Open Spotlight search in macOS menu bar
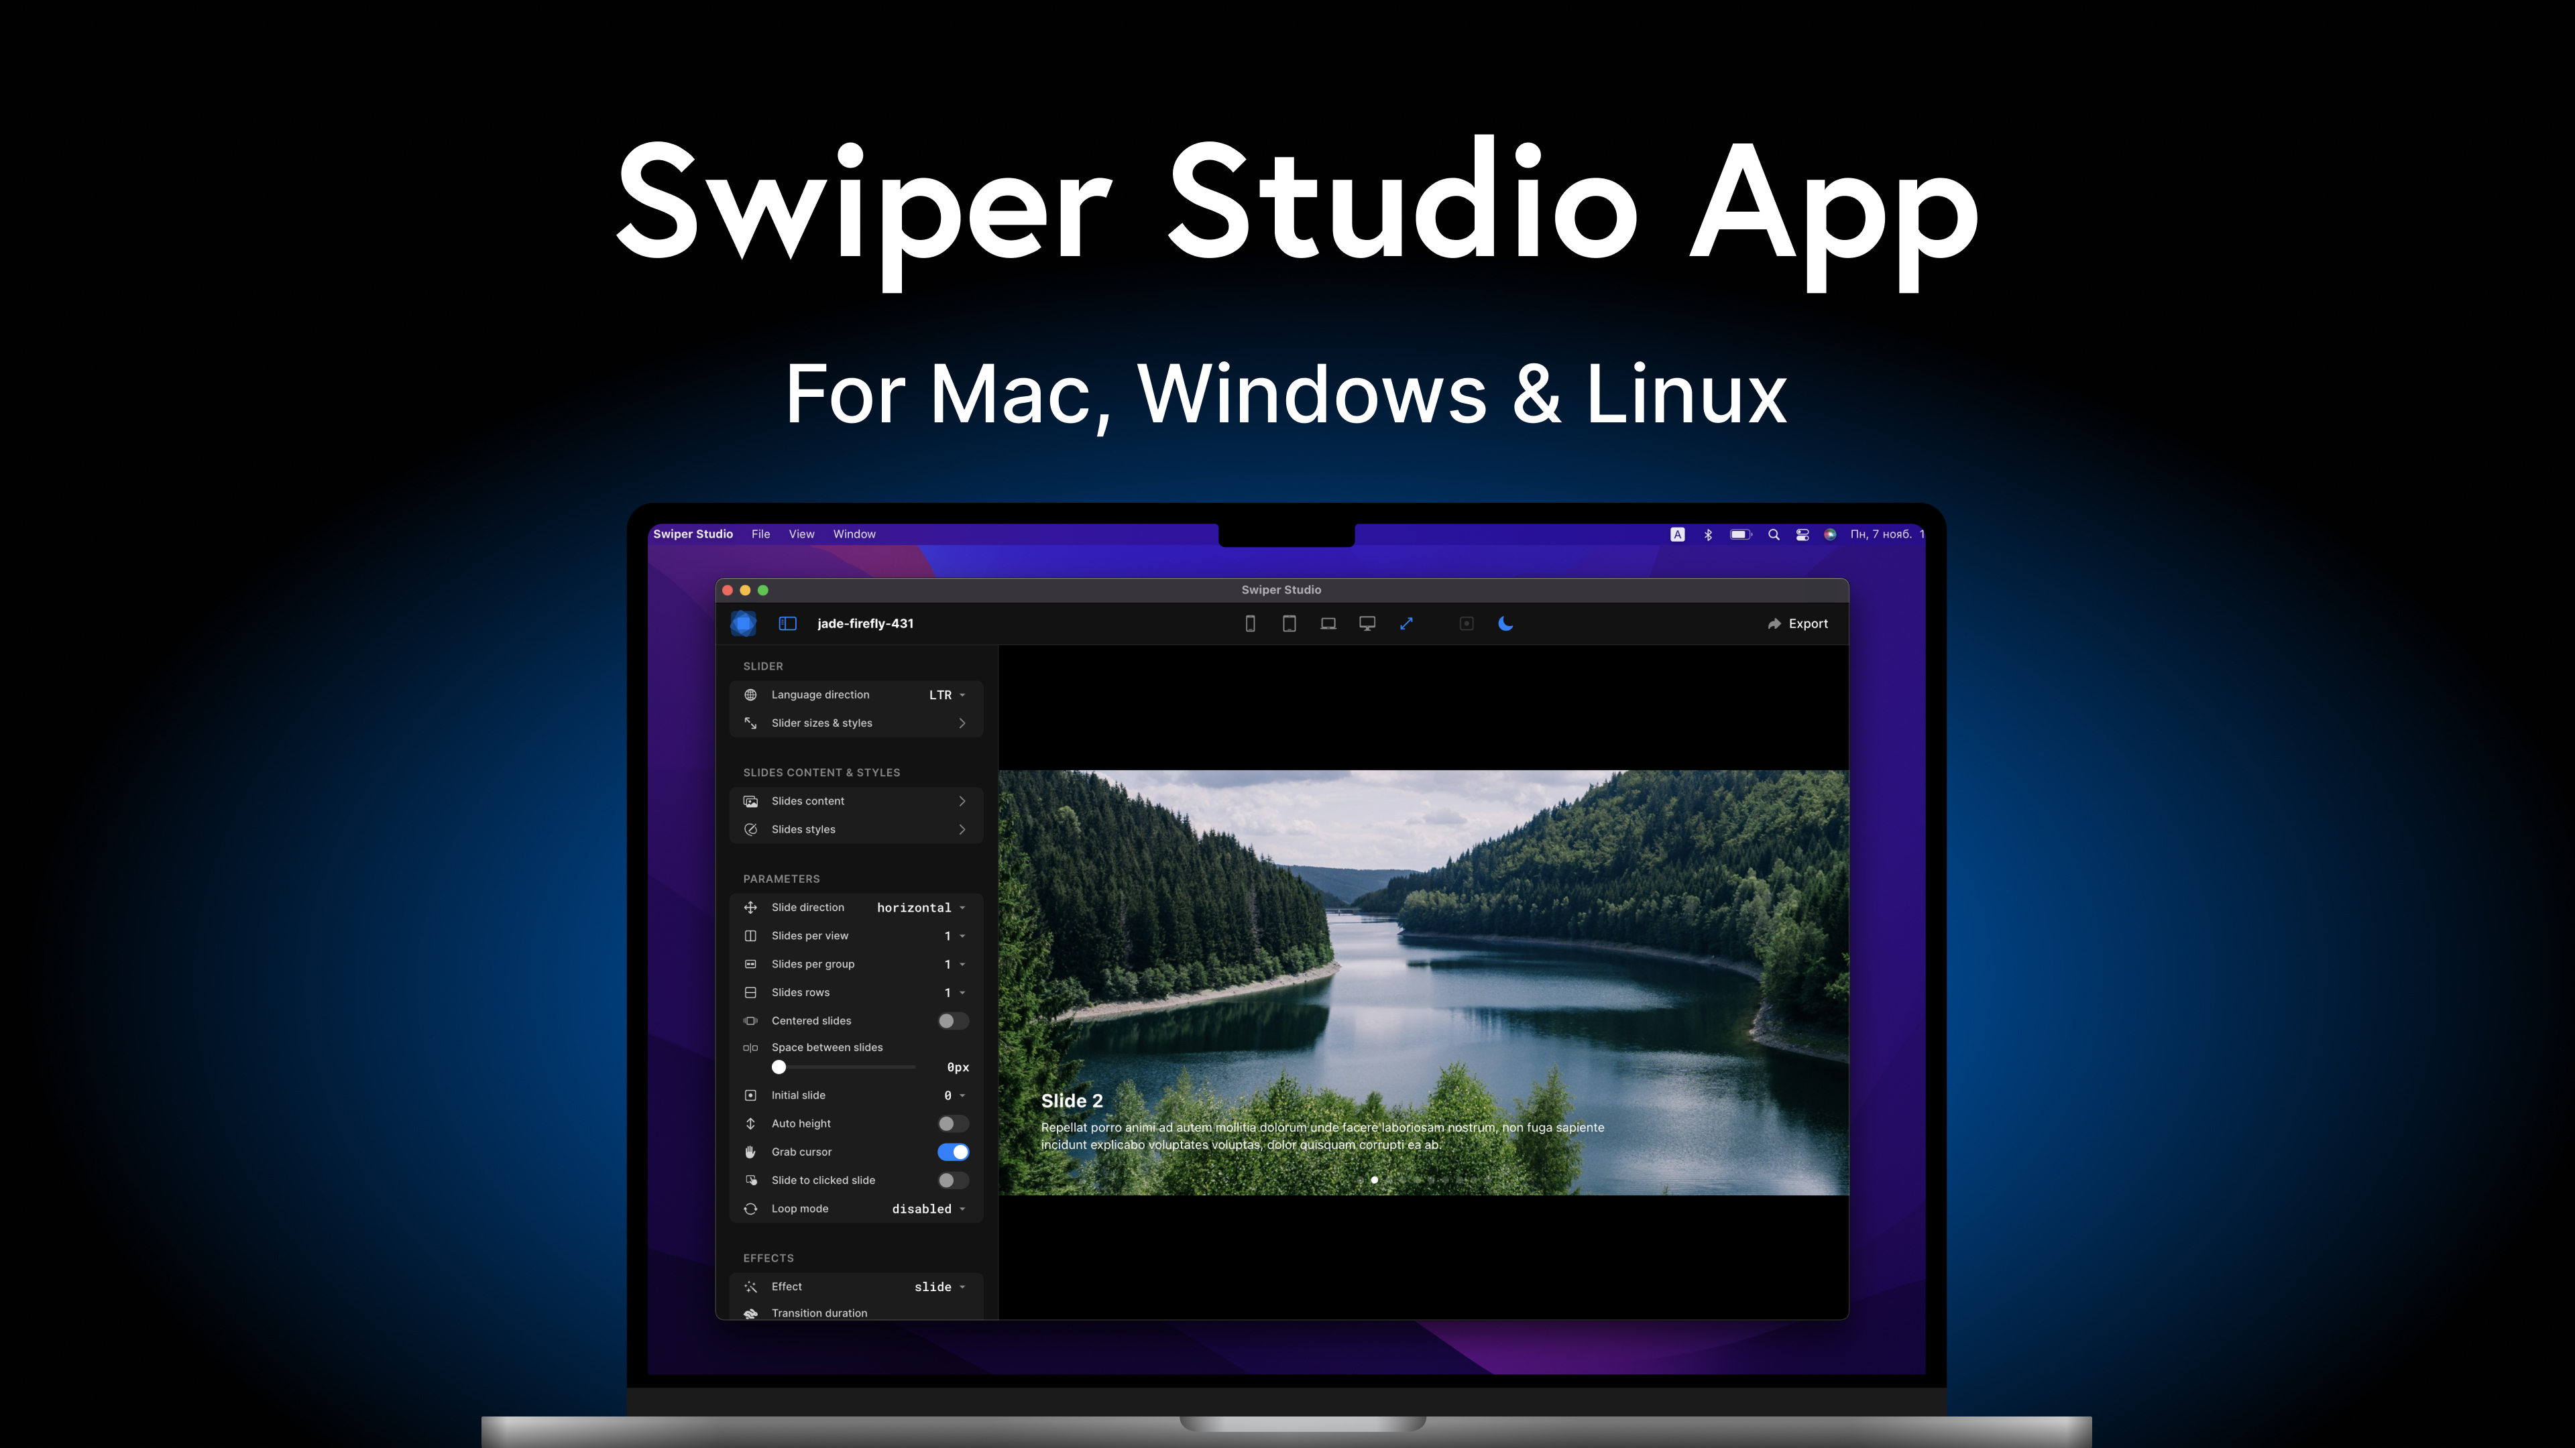The image size is (2575, 1448). [1773, 535]
